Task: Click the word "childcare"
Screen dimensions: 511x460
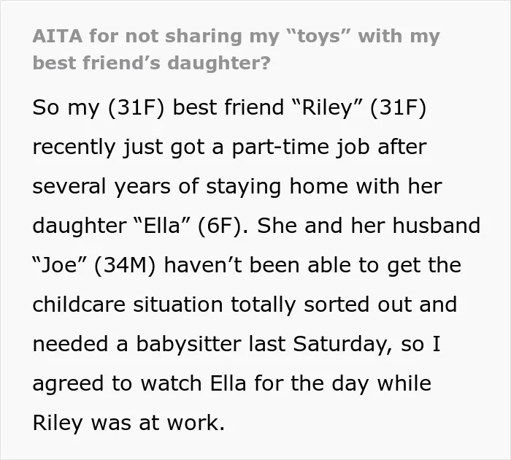Action: (x=79, y=304)
